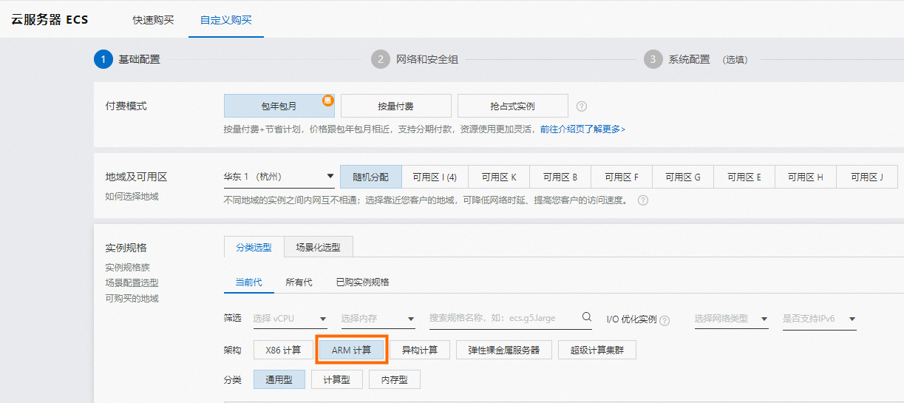Select step 1 基础配置
The width and height of the screenshot is (904, 403).
(126, 59)
